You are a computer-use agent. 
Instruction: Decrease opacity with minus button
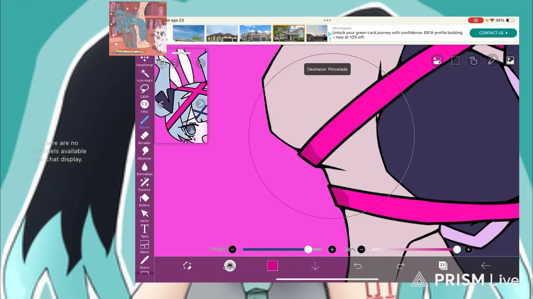[361, 250]
